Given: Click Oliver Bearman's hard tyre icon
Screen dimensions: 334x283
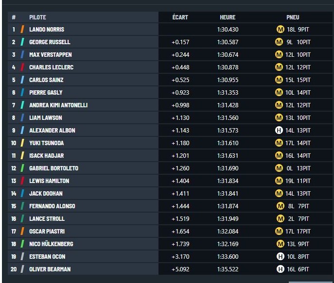Looking at the screenshot, I should [x=281, y=269].
